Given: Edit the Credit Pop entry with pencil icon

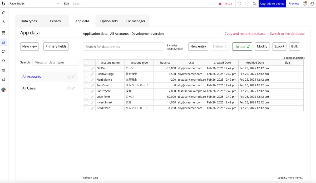Looking at the screenshot, I should click(92, 108).
